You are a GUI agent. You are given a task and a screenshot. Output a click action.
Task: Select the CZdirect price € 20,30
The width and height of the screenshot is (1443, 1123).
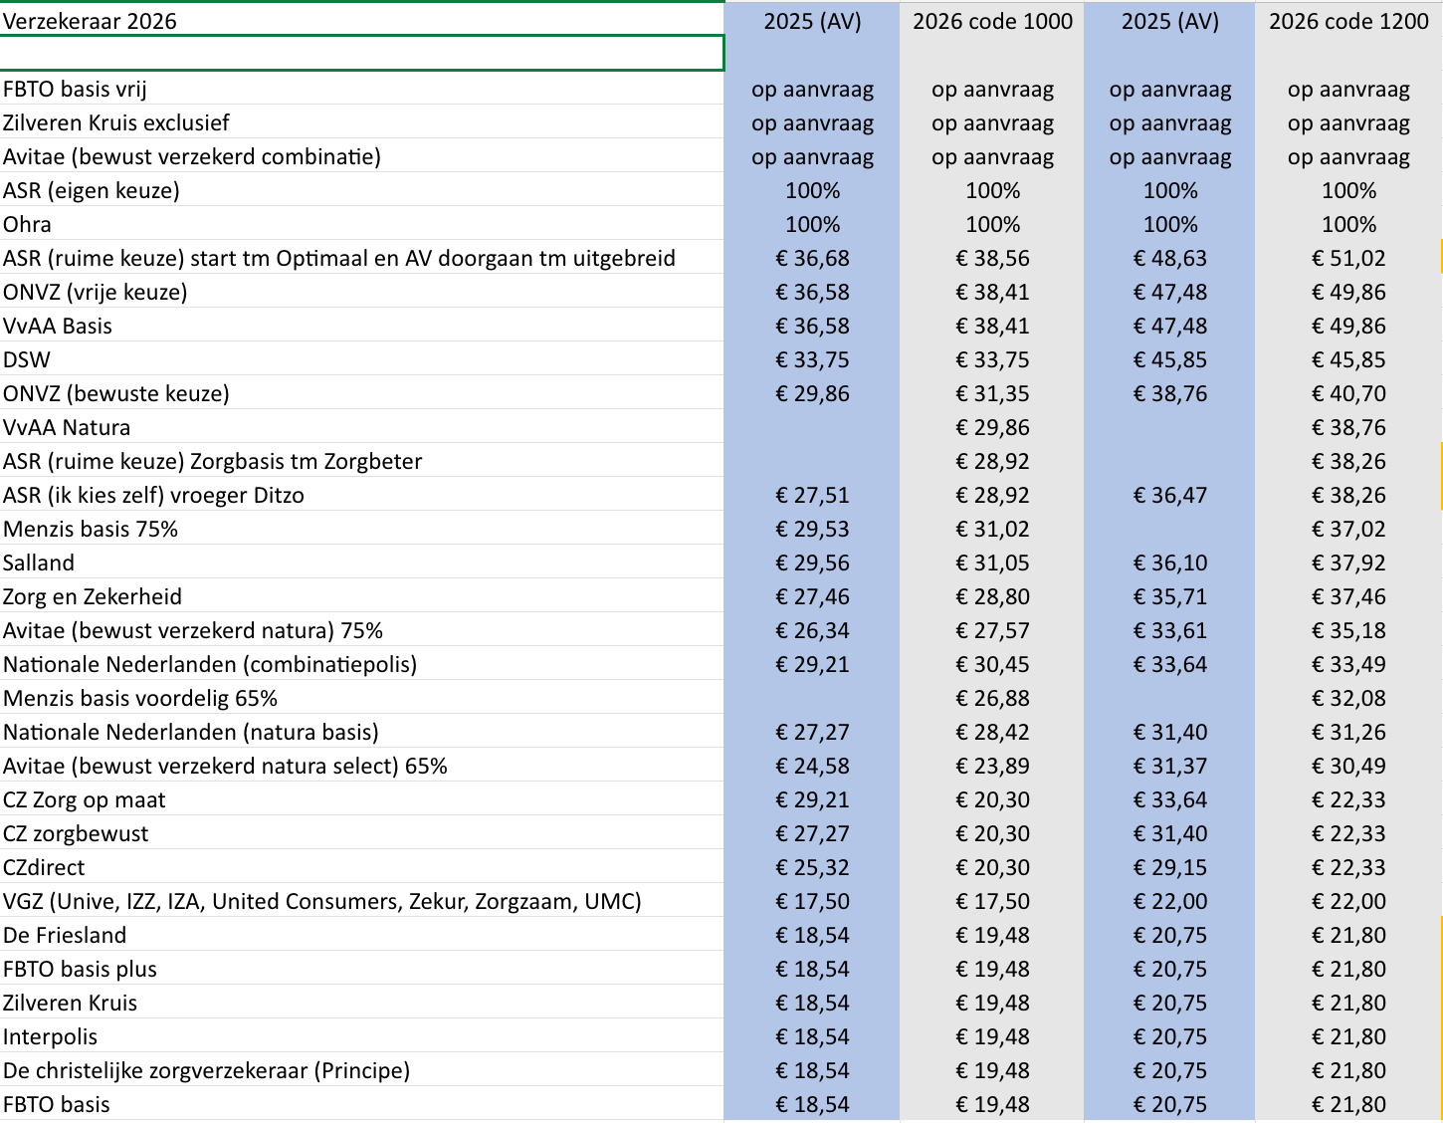[992, 867]
